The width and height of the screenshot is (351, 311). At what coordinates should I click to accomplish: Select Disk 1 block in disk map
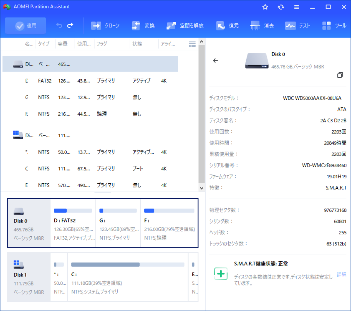point(29,277)
